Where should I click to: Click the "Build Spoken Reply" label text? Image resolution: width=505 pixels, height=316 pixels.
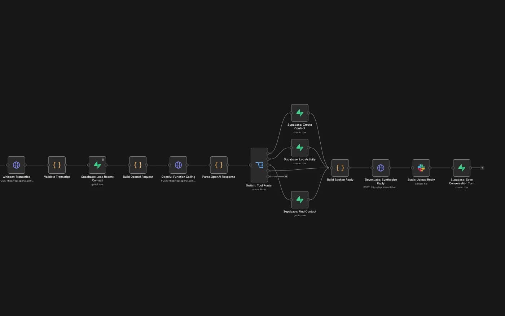(x=340, y=180)
